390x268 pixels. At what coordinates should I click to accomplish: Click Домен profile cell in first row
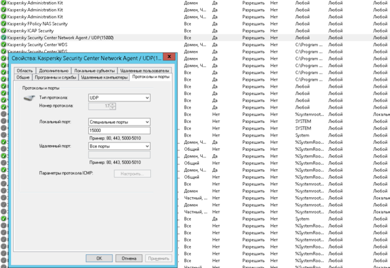coord(190,3)
